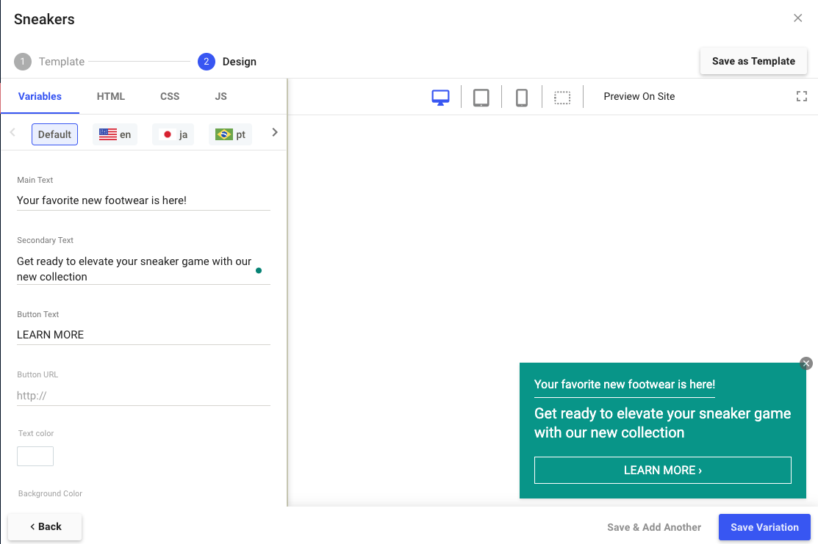Open the Variables tab
Viewport: 818px width, 544px height.
40,96
